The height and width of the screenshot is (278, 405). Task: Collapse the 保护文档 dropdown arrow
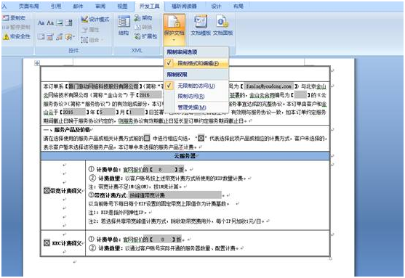[x=174, y=40]
